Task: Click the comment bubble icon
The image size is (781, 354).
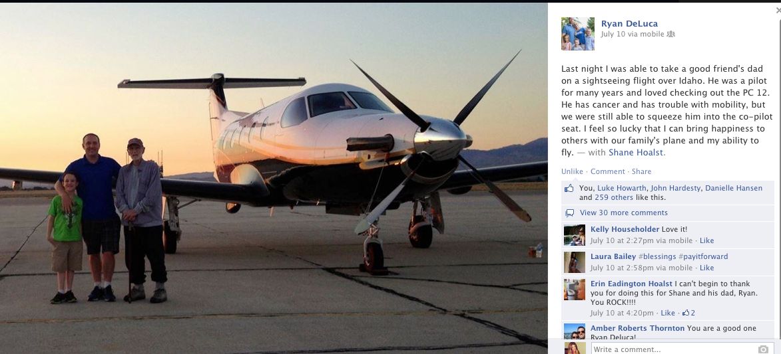Action: pyautogui.click(x=569, y=213)
